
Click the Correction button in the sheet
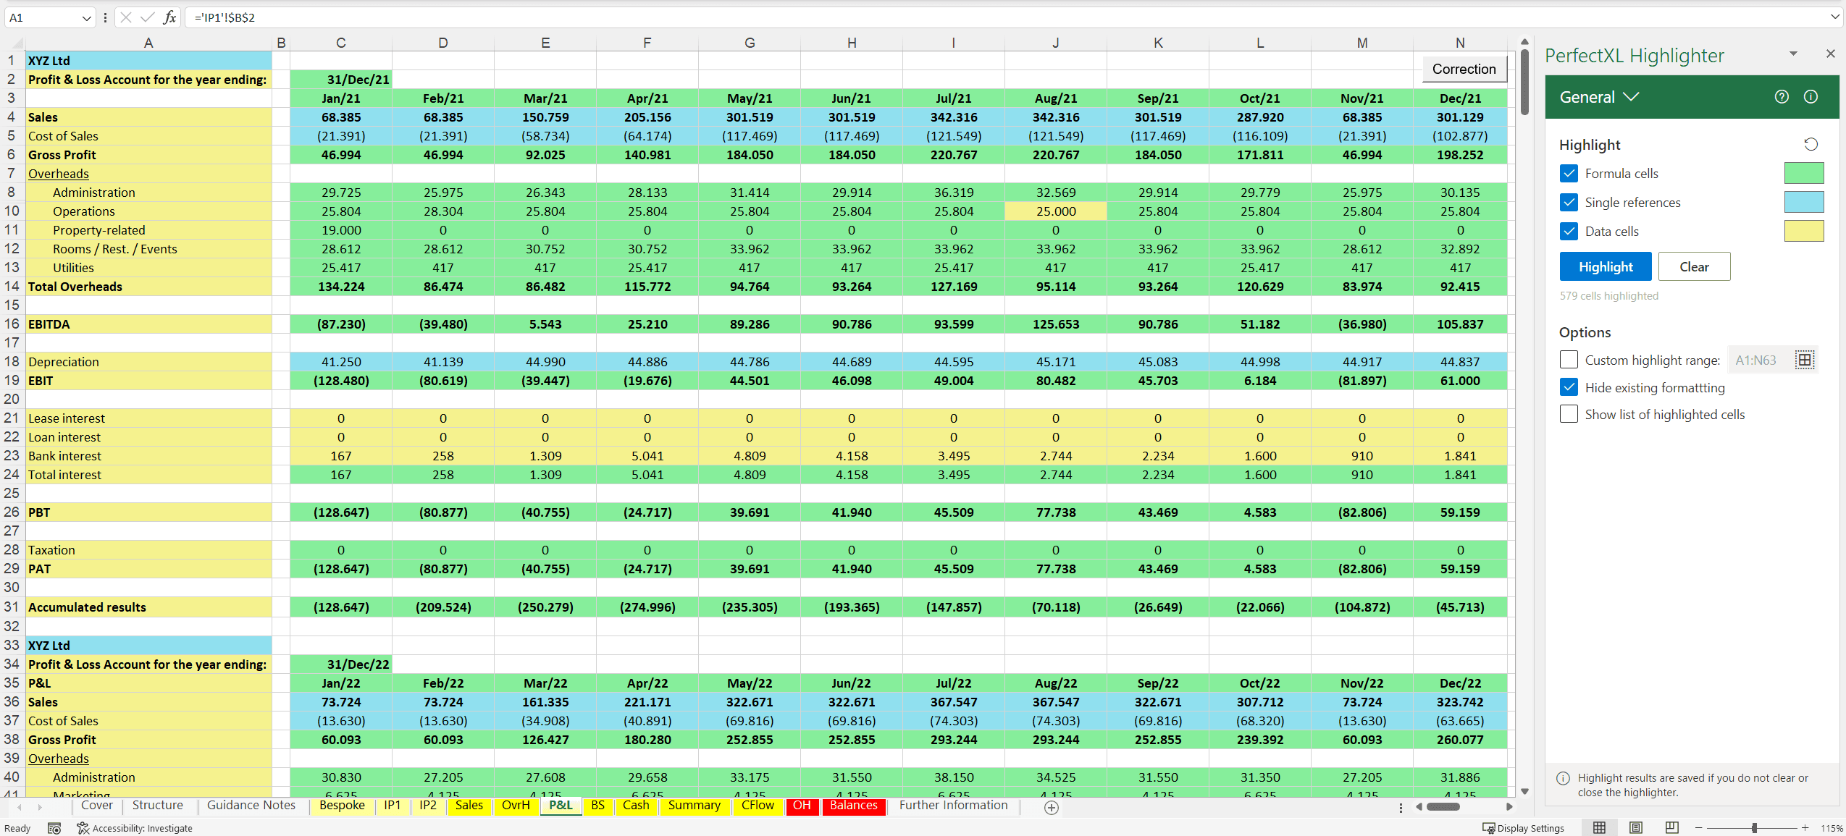coord(1464,69)
